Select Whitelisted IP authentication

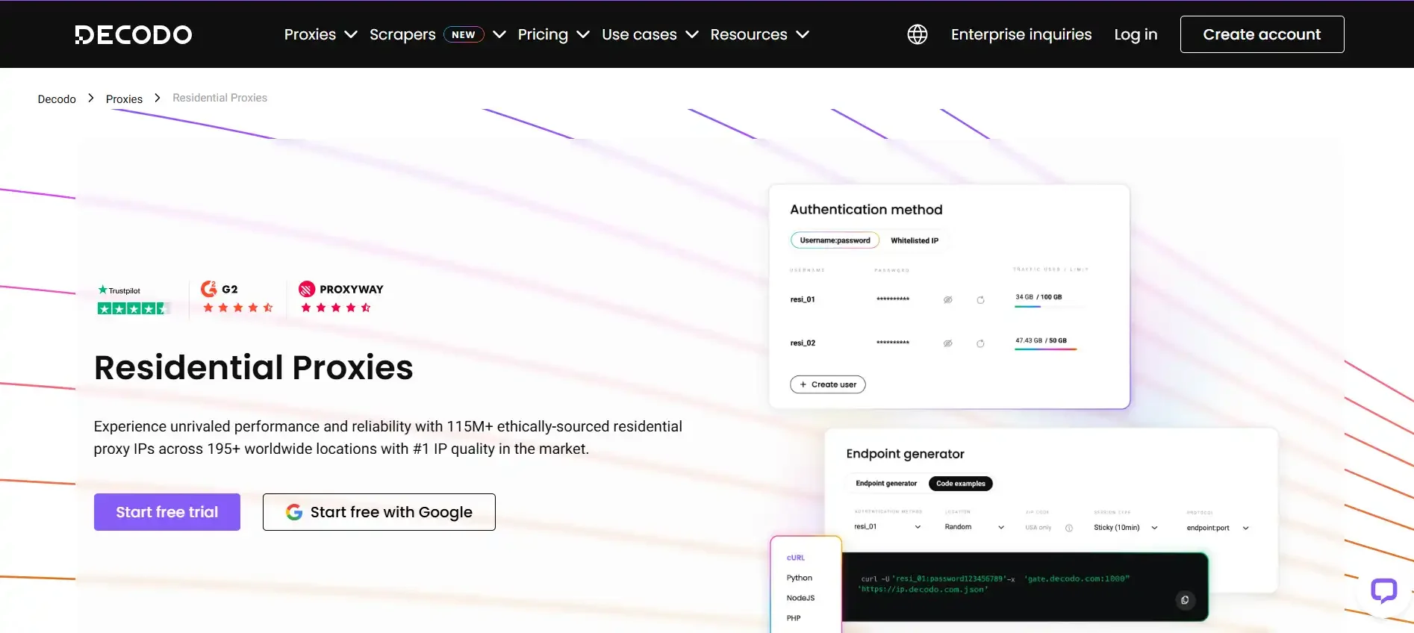[x=915, y=240]
